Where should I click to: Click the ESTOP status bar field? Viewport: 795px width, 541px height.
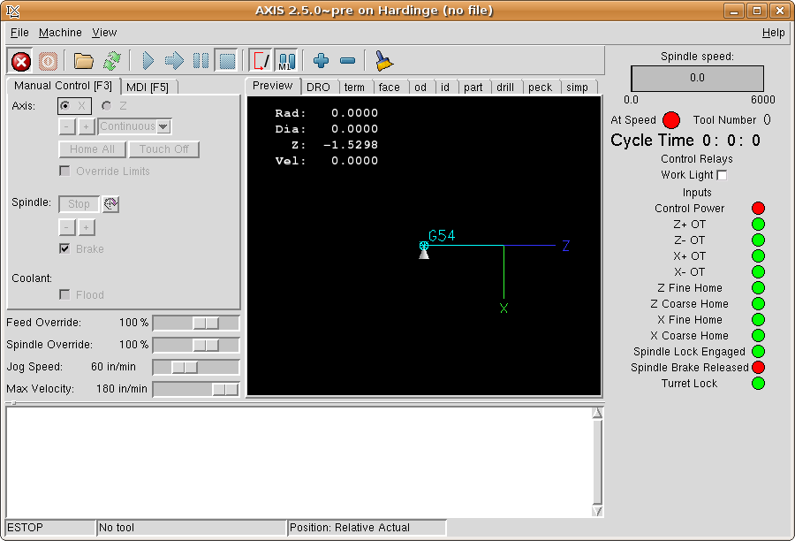point(50,528)
